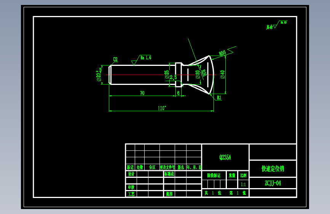The height and width of the screenshot is (214, 330).
Task: Click the 分区 cell
Action: tap(152, 167)
